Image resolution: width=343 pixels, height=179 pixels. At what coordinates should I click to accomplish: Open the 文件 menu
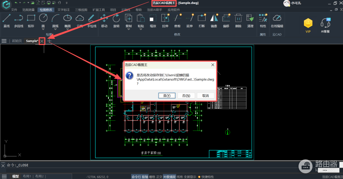click(x=14, y=10)
